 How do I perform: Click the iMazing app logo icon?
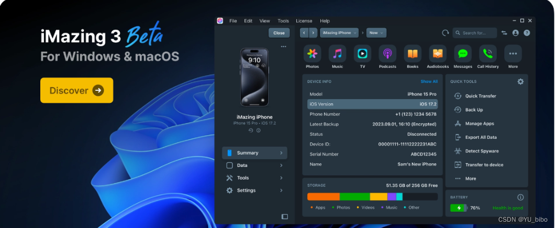[220, 21]
